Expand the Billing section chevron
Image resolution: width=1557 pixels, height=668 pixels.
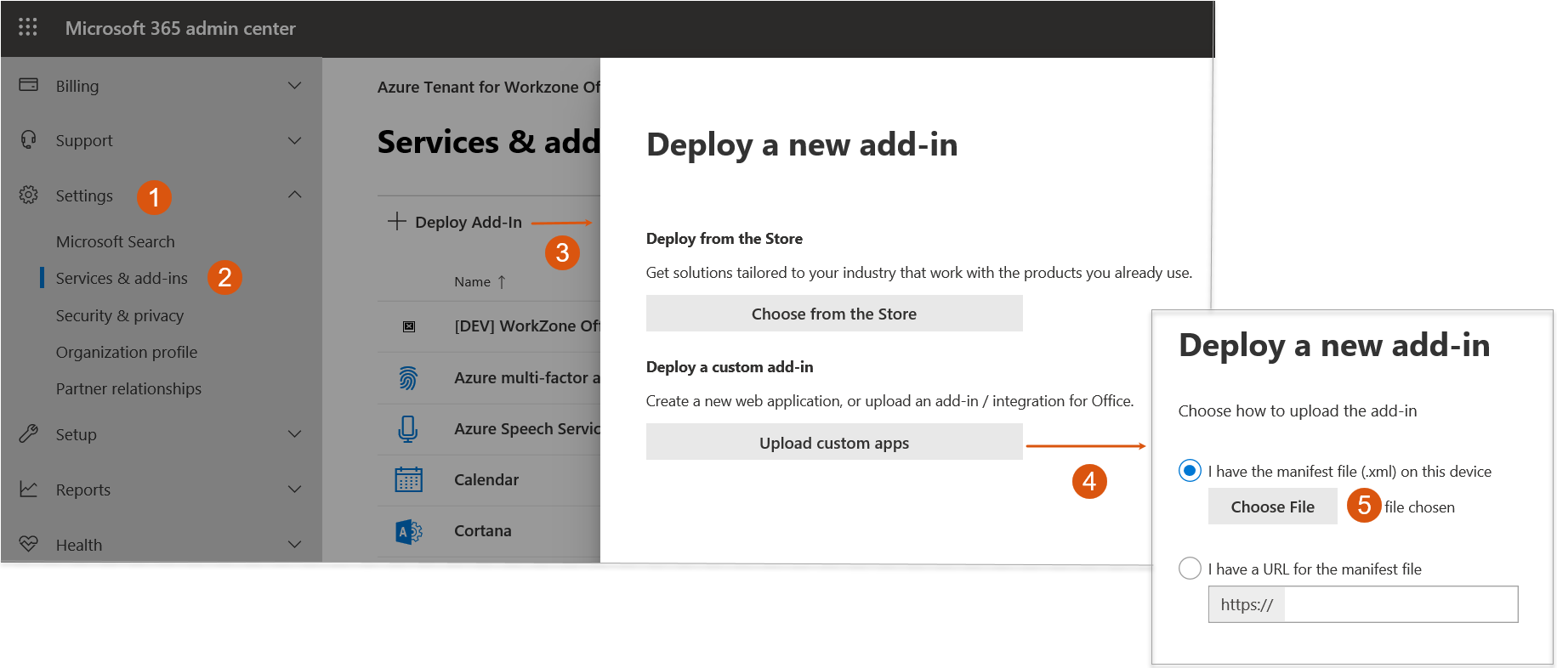[x=294, y=85]
